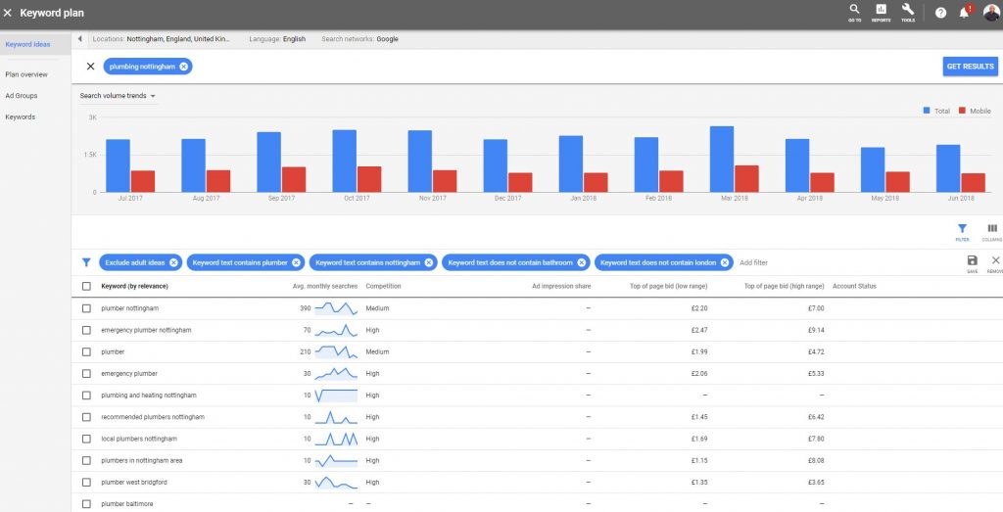Expand the 'Search volume trends' dropdown
This screenshot has height=512, width=1003.
click(119, 96)
